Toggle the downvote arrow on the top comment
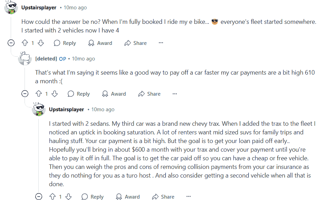This screenshot has width=326, height=200. point(41,43)
